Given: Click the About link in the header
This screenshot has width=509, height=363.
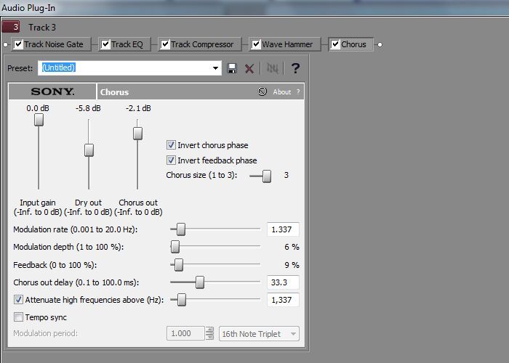Looking at the screenshot, I should 281,92.
